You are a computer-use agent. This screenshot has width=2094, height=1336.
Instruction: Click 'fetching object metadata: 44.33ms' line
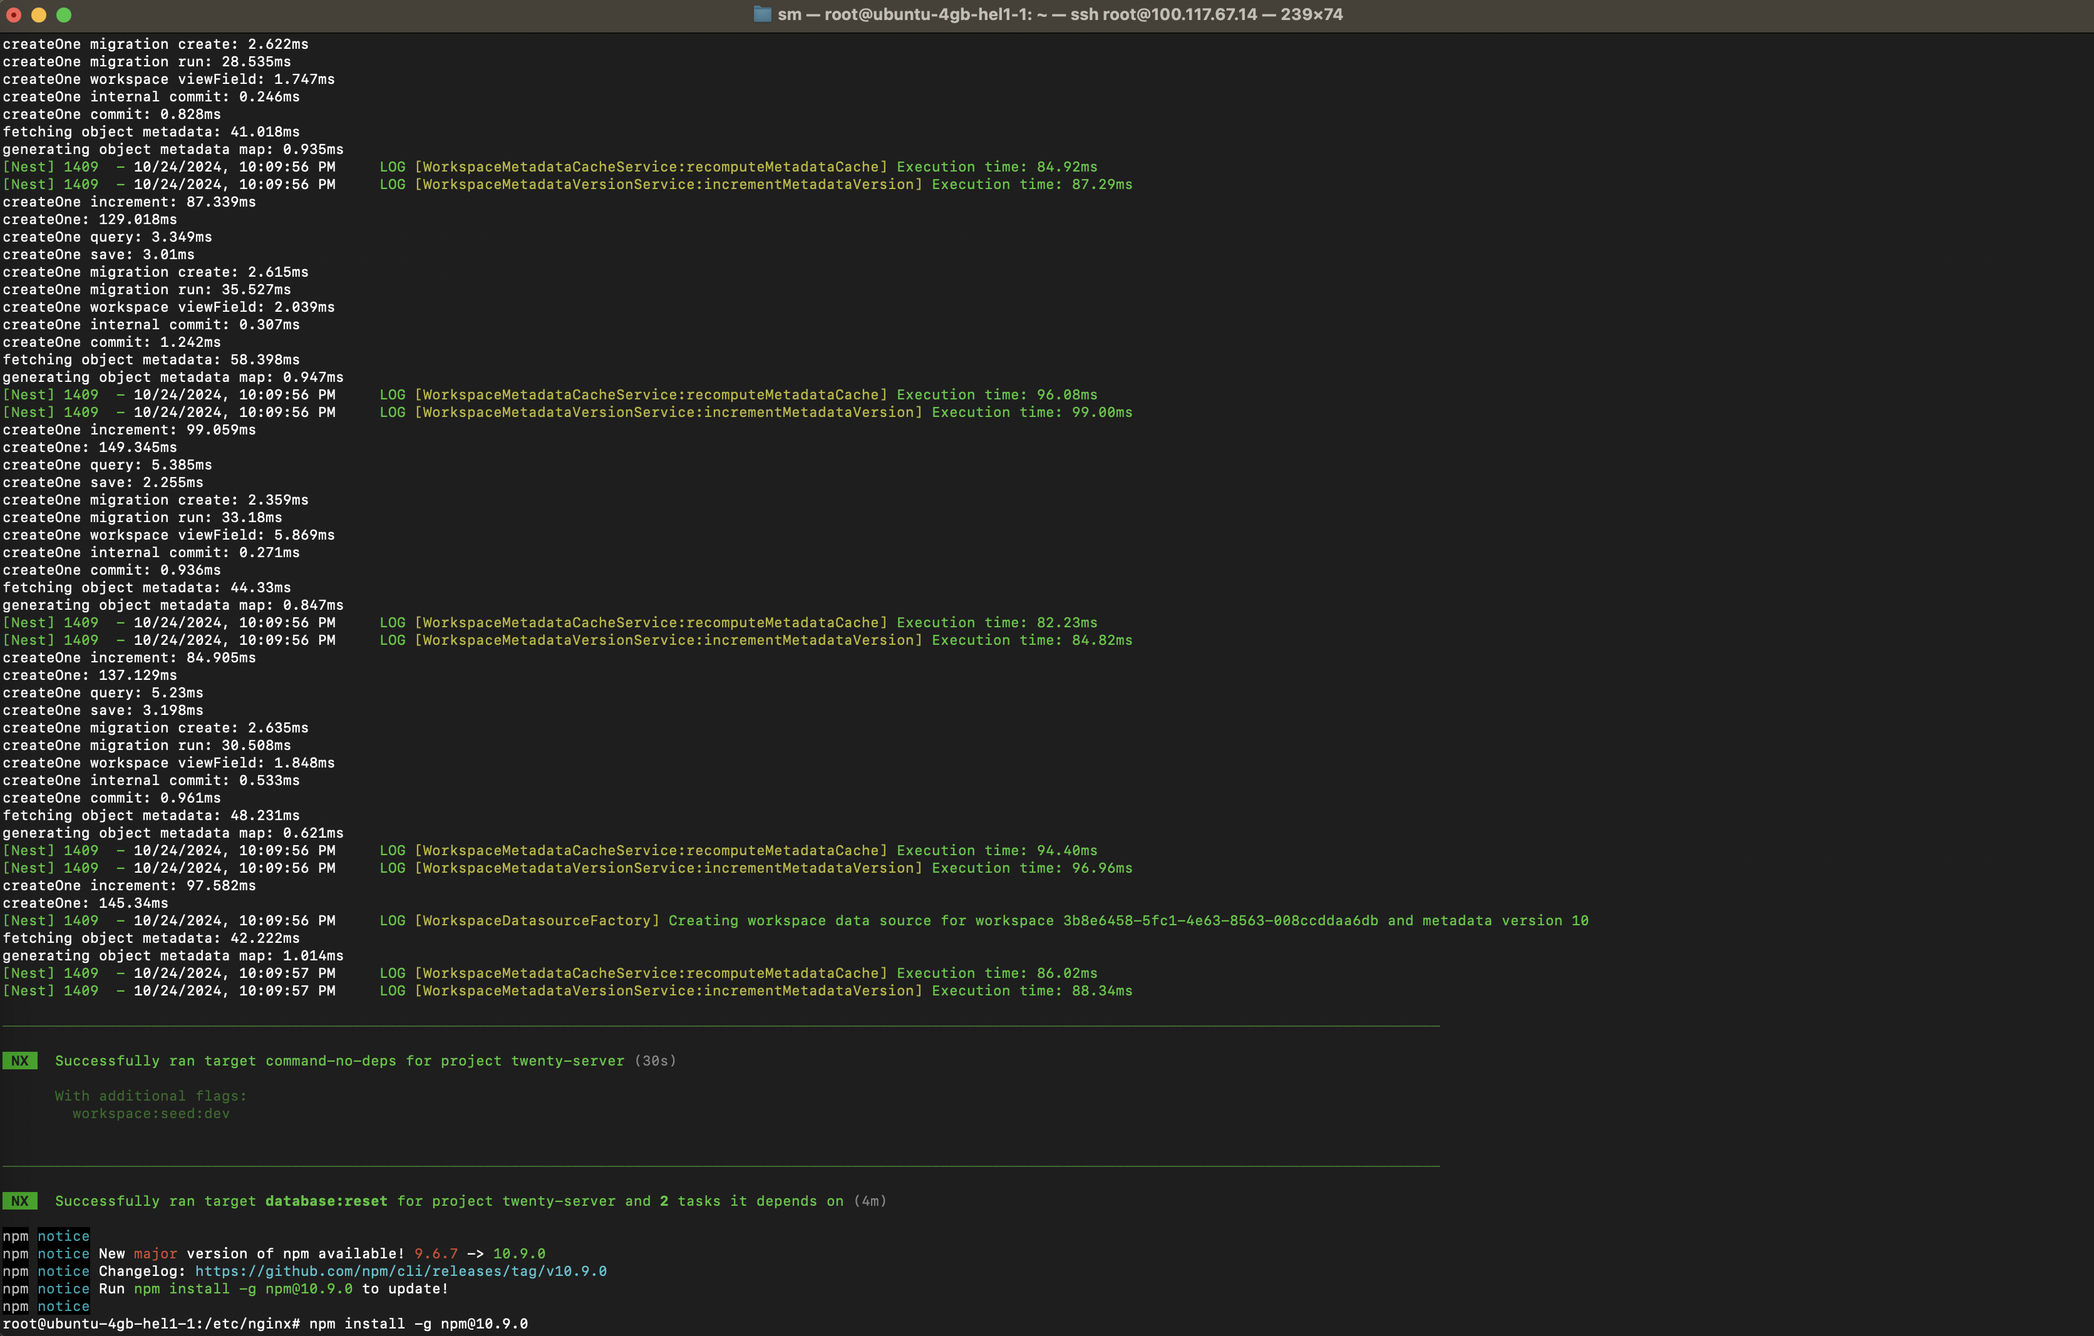(x=147, y=587)
